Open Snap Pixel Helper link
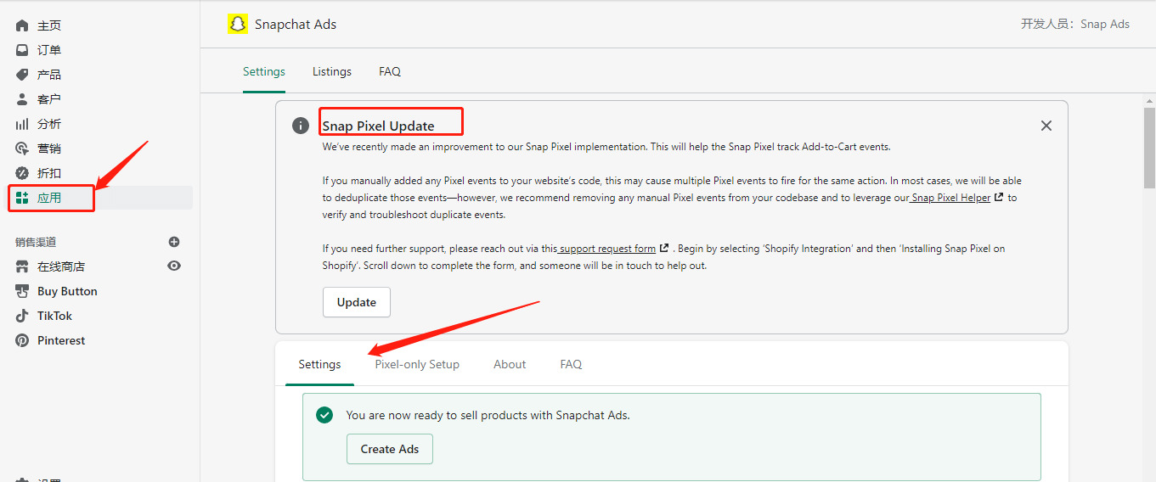1156x482 pixels. coord(951,198)
